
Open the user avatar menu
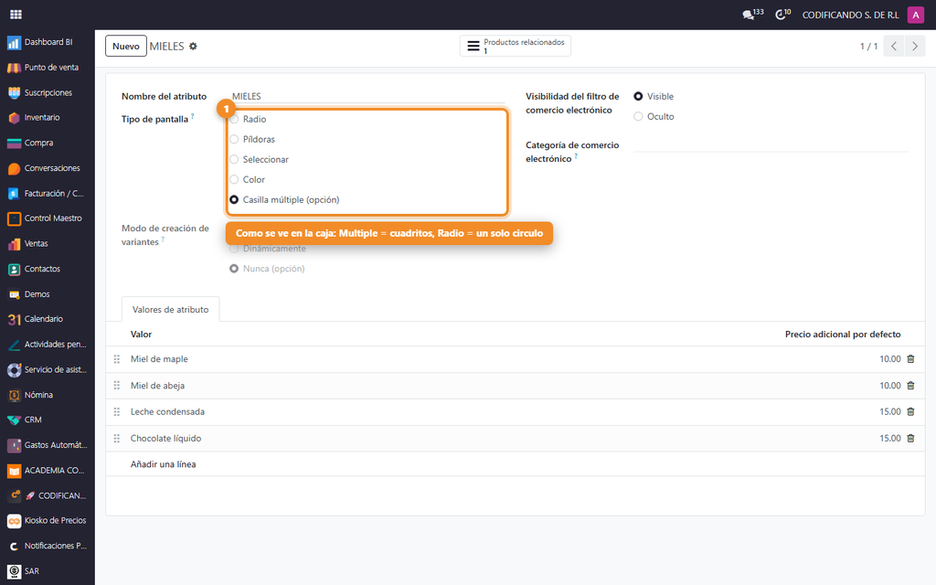click(x=915, y=15)
